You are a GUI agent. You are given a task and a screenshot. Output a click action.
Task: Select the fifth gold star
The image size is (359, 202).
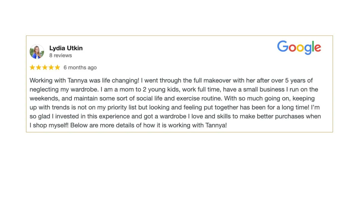point(57,67)
